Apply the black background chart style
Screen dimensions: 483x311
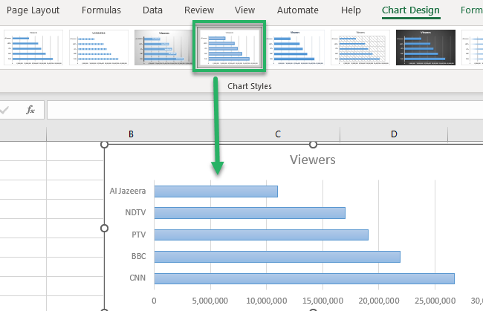(x=425, y=47)
